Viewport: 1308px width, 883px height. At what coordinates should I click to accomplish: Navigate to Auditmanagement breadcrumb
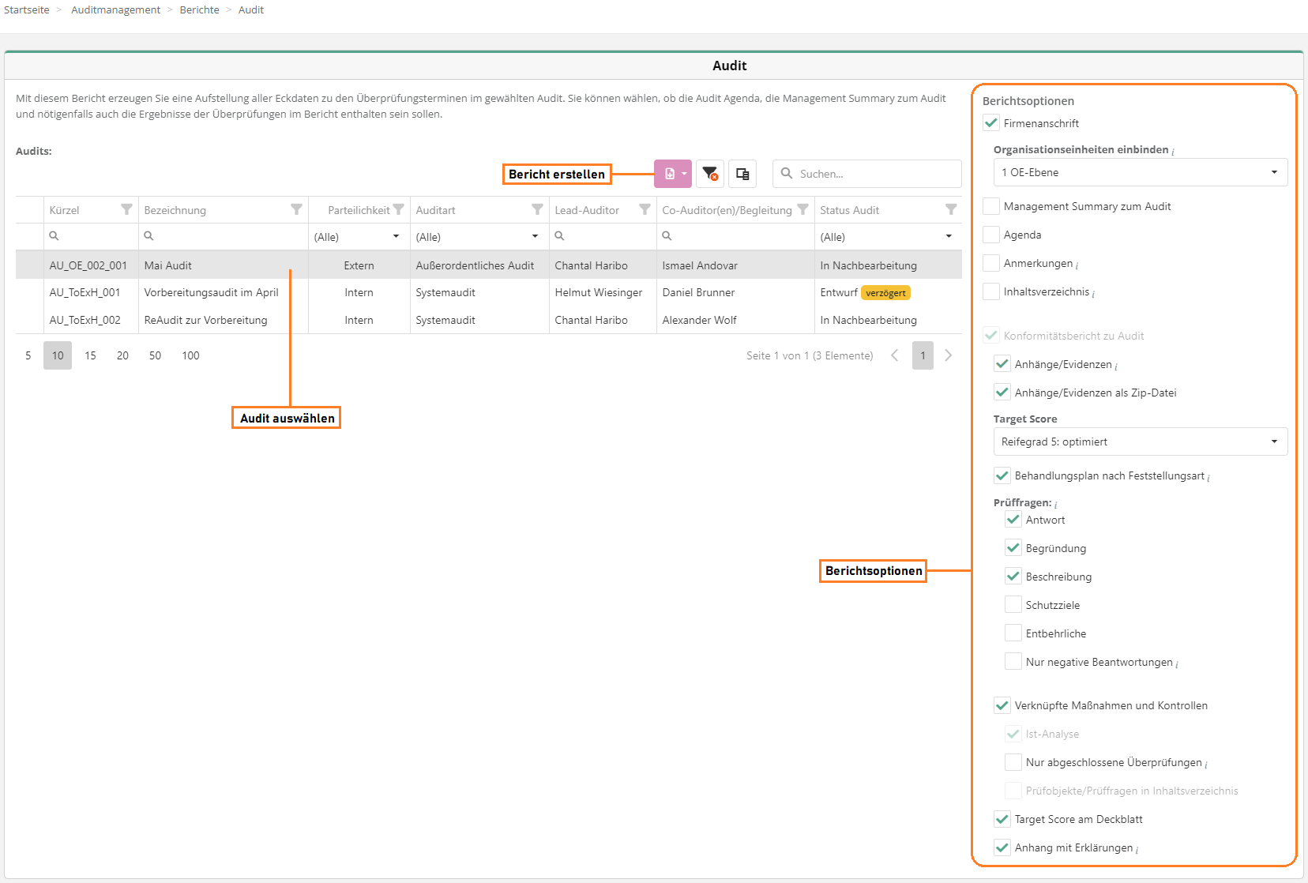115,9
